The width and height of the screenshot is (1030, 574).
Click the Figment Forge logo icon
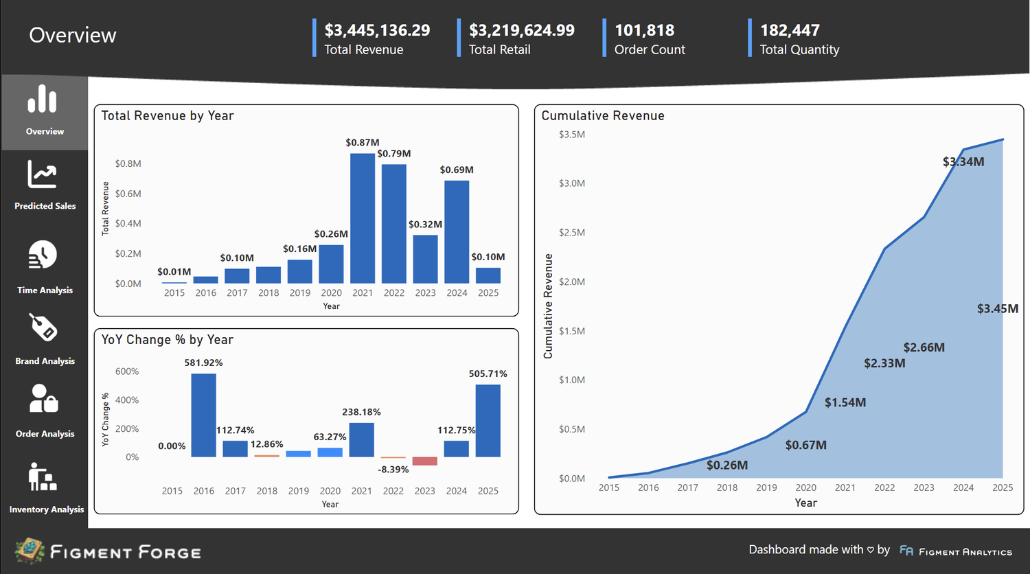click(30, 551)
